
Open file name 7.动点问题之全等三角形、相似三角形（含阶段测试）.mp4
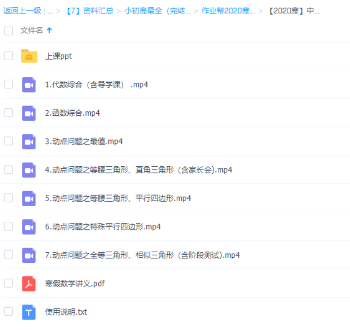(x=142, y=255)
